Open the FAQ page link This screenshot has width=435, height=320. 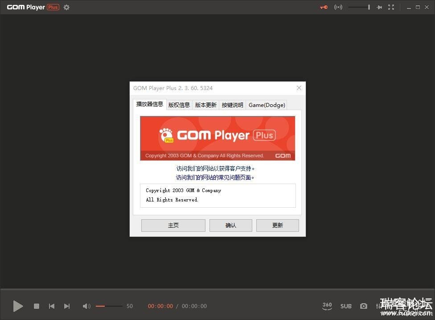point(215,177)
